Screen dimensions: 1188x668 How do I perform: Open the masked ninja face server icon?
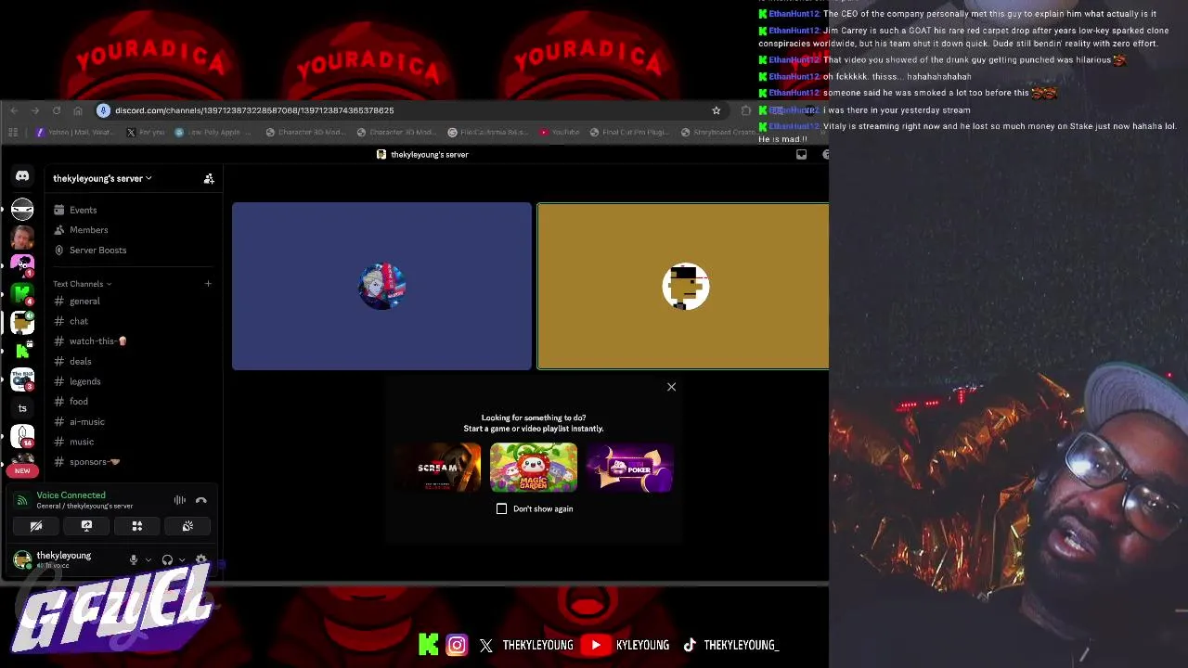(22, 209)
